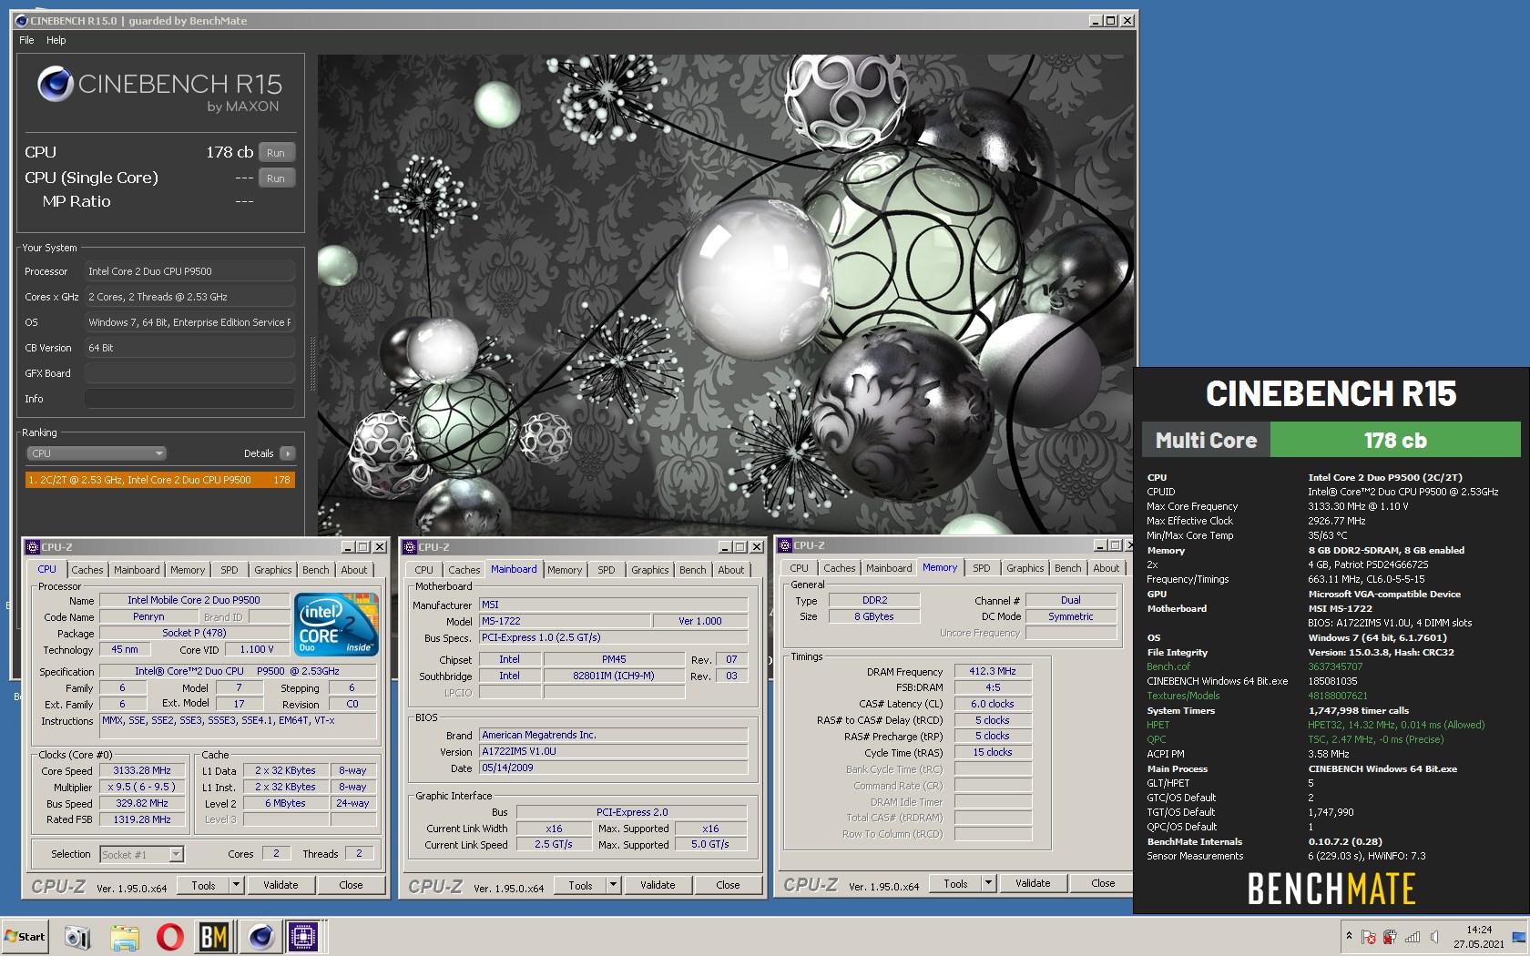This screenshot has width=1530, height=956.
Task: Switch to Cinebench via its taskbar icon
Action: (261, 936)
